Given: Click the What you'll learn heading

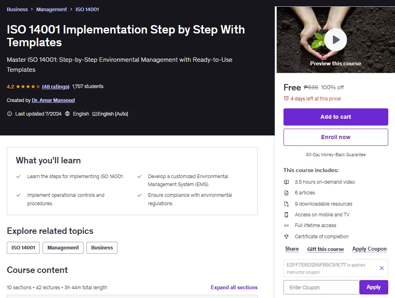Looking at the screenshot, I should pyautogui.click(x=48, y=160).
